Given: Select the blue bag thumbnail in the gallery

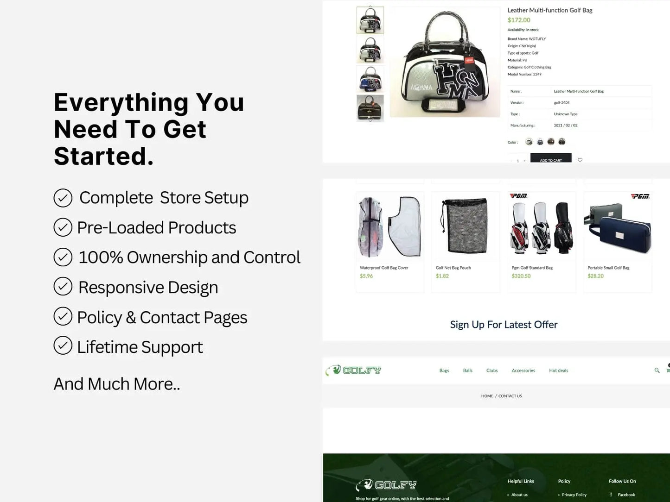Looking at the screenshot, I should pos(370,79).
